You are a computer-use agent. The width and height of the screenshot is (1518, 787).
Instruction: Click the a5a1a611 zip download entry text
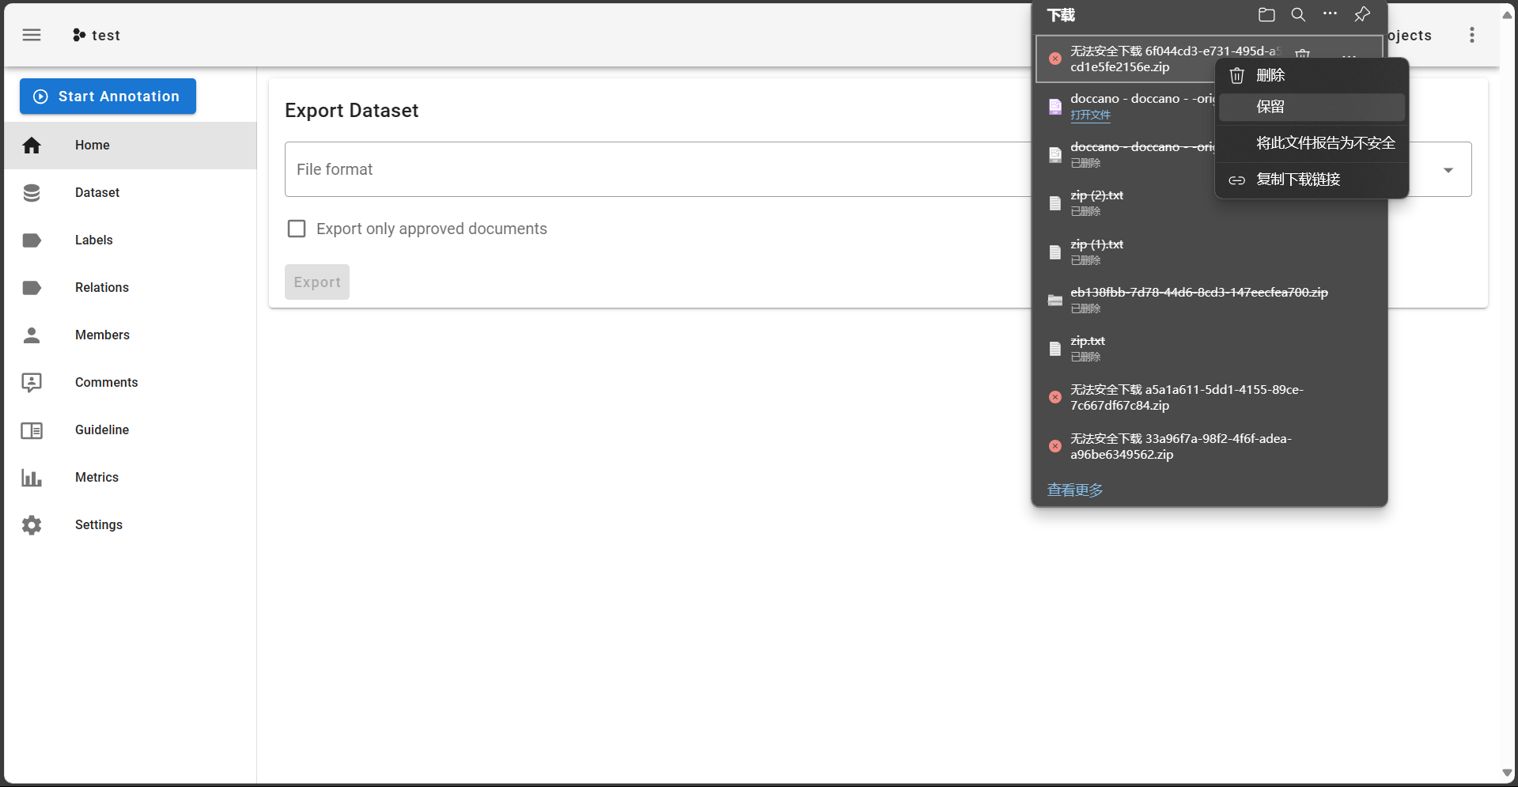pos(1187,397)
